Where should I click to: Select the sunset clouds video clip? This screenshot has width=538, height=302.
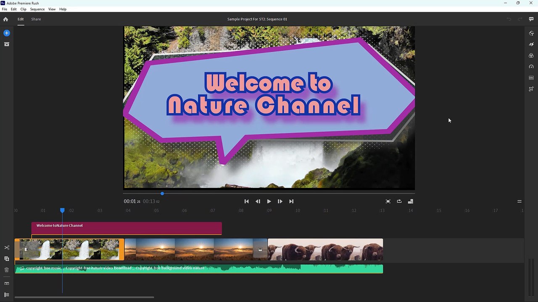[x=196, y=249]
